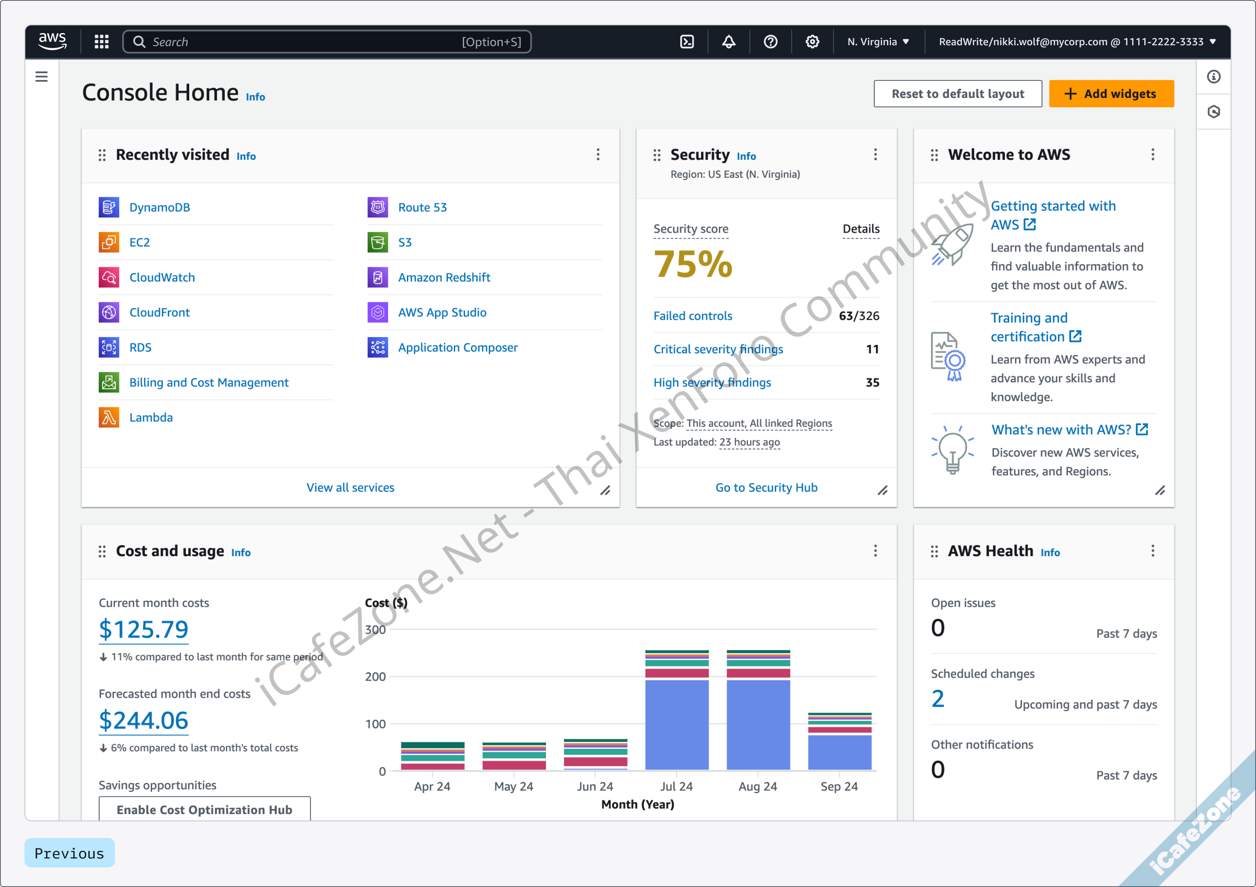This screenshot has height=887, width=1256.
Task: Open the help question mark icon
Action: (x=770, y=42)
